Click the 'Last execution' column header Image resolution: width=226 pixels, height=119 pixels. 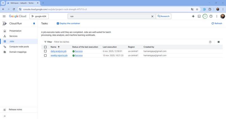(x=110, y=47)
